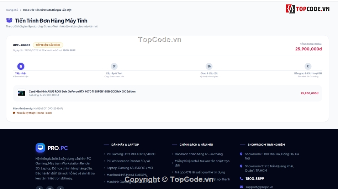Click the PRO.PC footer brand name
This screenshot has width=338, height=189.
(x=58, y=148)
